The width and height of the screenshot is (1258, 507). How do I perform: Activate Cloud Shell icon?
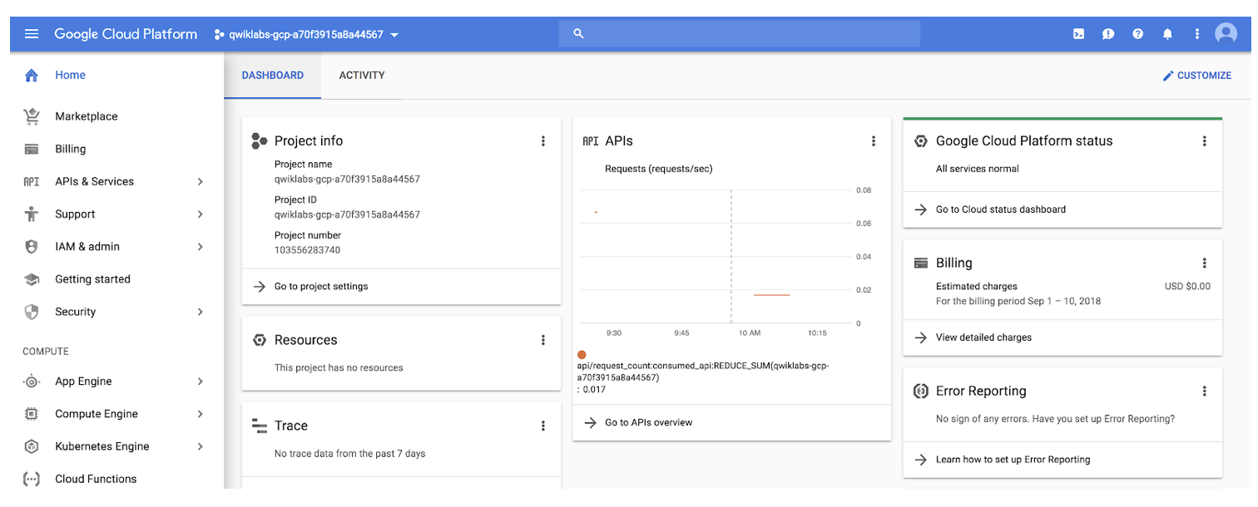pyautogui.click(x=1078, y=34)
